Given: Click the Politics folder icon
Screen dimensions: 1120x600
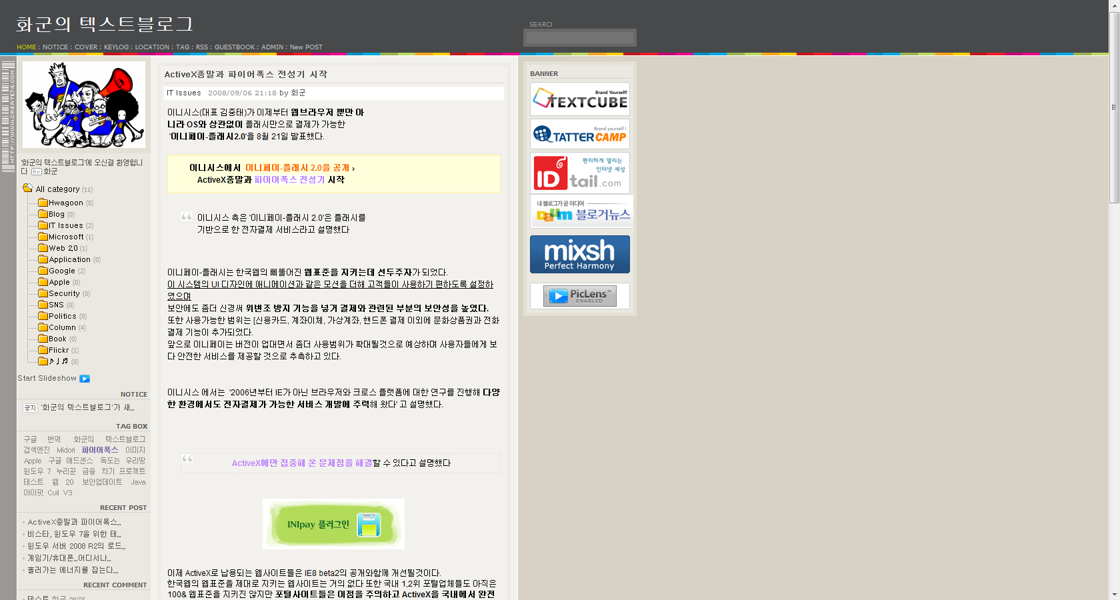Looking at the screenshot, I should (x=43, y=316).
